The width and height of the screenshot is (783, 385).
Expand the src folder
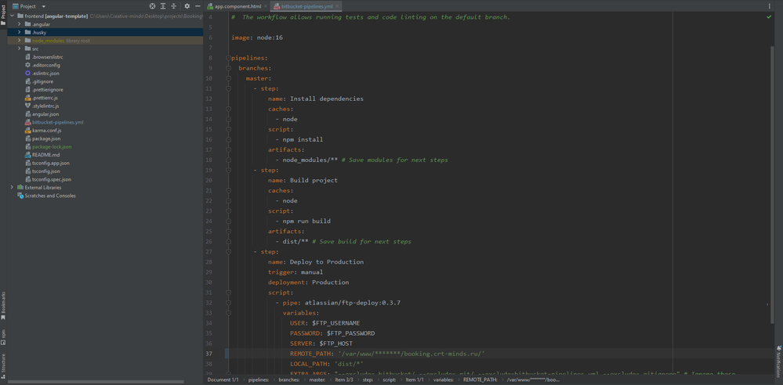(x=20, y=49)
